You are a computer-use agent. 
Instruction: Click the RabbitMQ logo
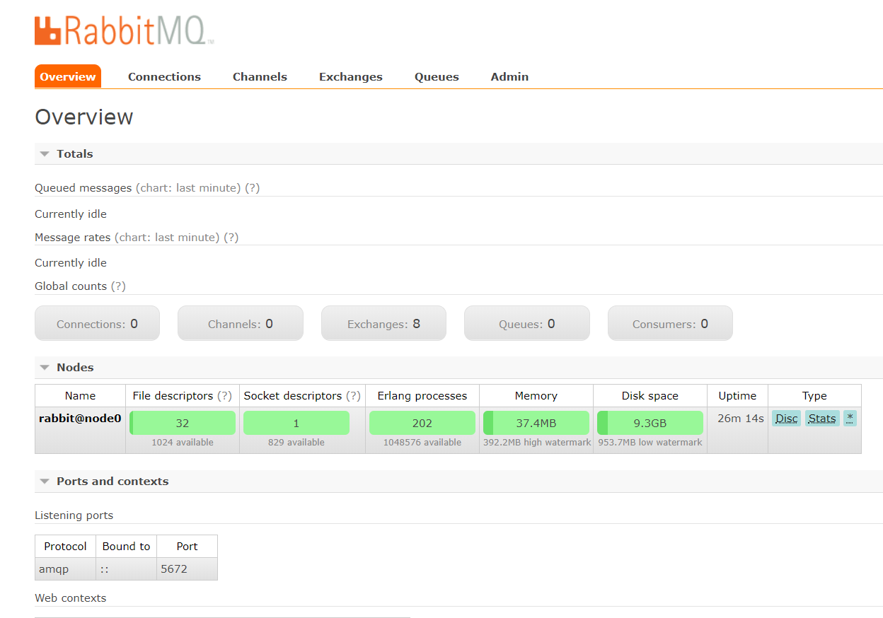(125, 31)
